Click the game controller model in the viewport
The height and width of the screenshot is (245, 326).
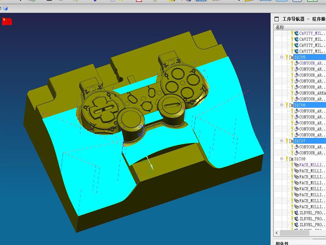134,98
